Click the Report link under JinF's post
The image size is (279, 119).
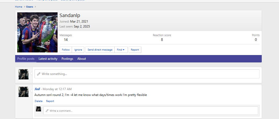click(50, 101)
